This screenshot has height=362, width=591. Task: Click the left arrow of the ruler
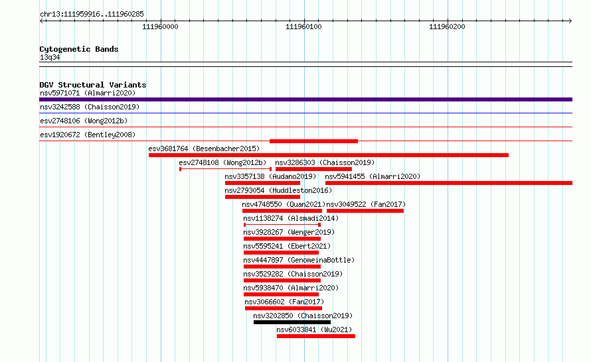[x=41, y=21]
